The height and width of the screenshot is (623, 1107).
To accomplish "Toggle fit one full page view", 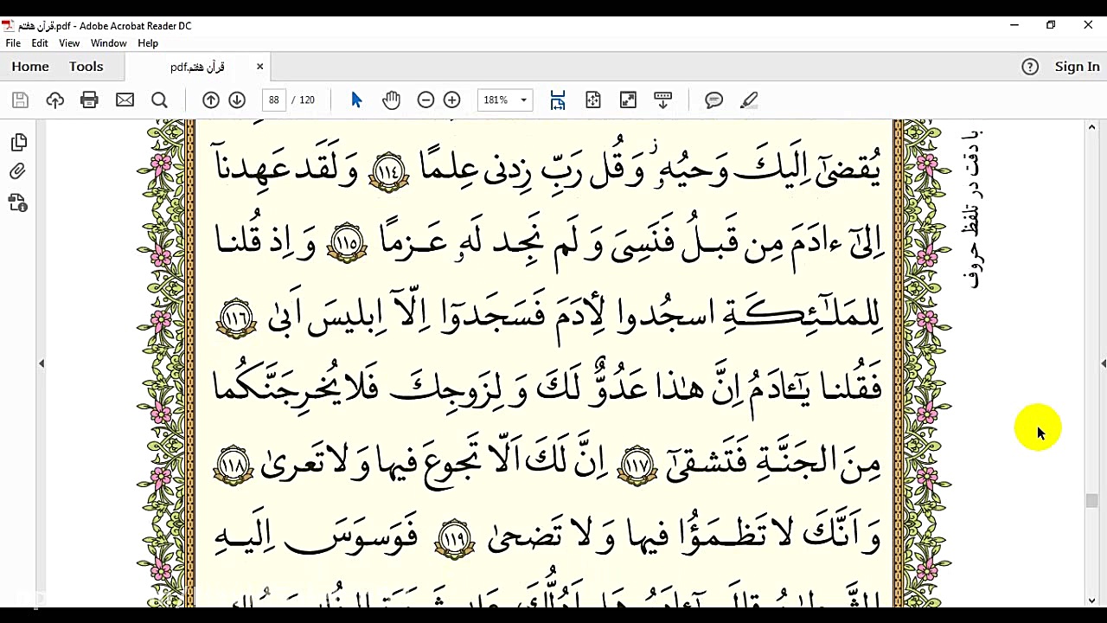I will (593, 100).
